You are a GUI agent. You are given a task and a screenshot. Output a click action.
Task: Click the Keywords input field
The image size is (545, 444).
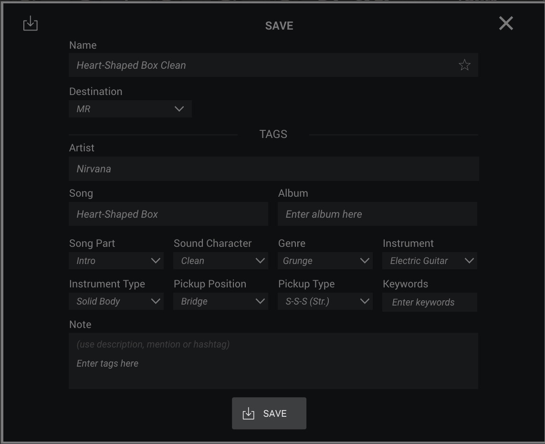click(x=430, y=302)
